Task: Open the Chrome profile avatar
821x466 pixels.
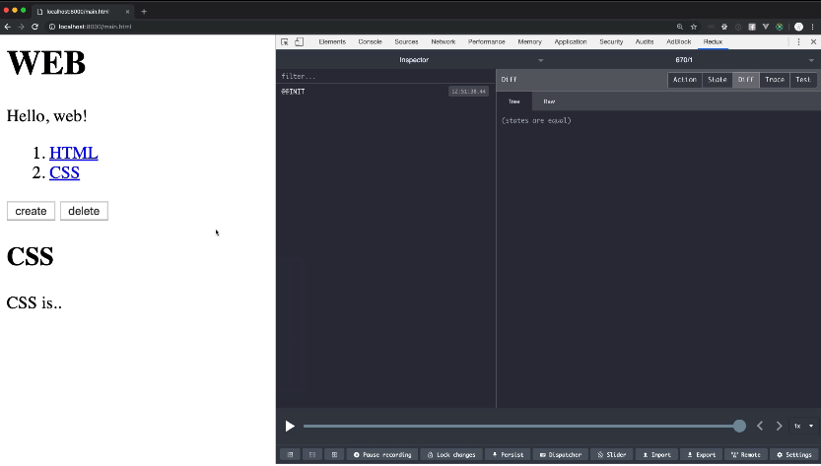Action: pyautogui.click(x=798, y=27)
